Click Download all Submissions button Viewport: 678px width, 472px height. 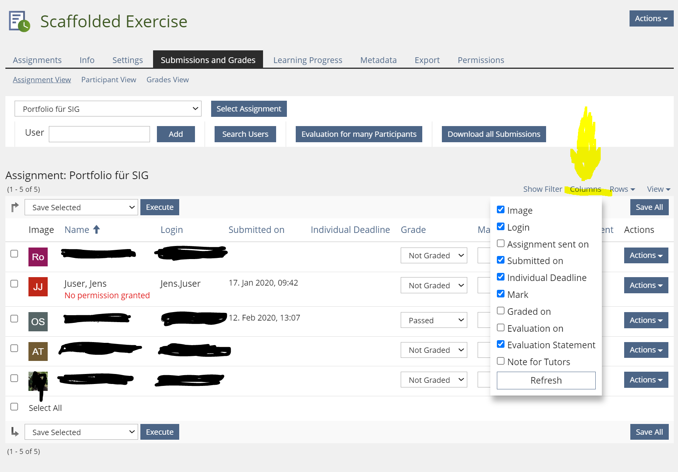(493, 134)
